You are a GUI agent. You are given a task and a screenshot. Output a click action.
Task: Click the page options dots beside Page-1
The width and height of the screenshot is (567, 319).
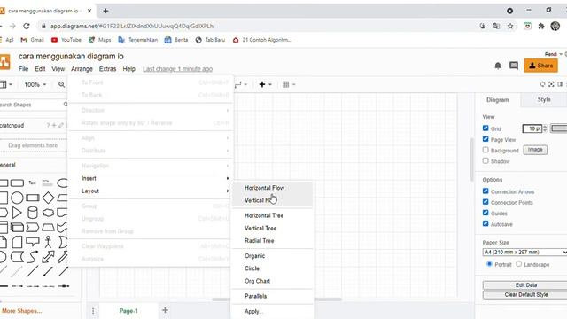click(93, 311)
